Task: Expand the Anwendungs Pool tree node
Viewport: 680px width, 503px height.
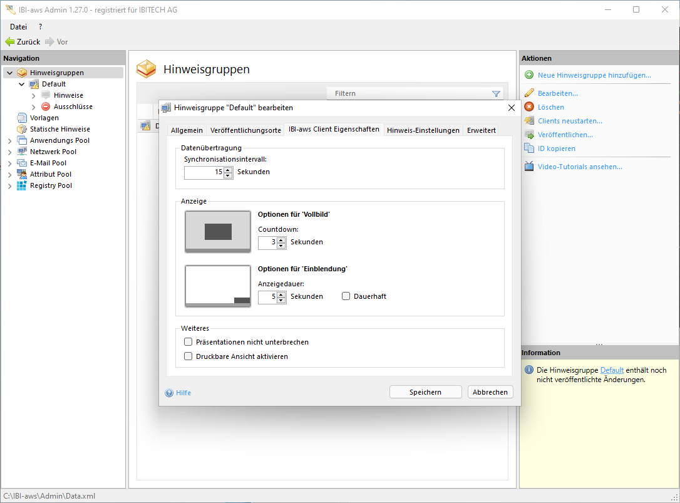Action: coord(9,141)
